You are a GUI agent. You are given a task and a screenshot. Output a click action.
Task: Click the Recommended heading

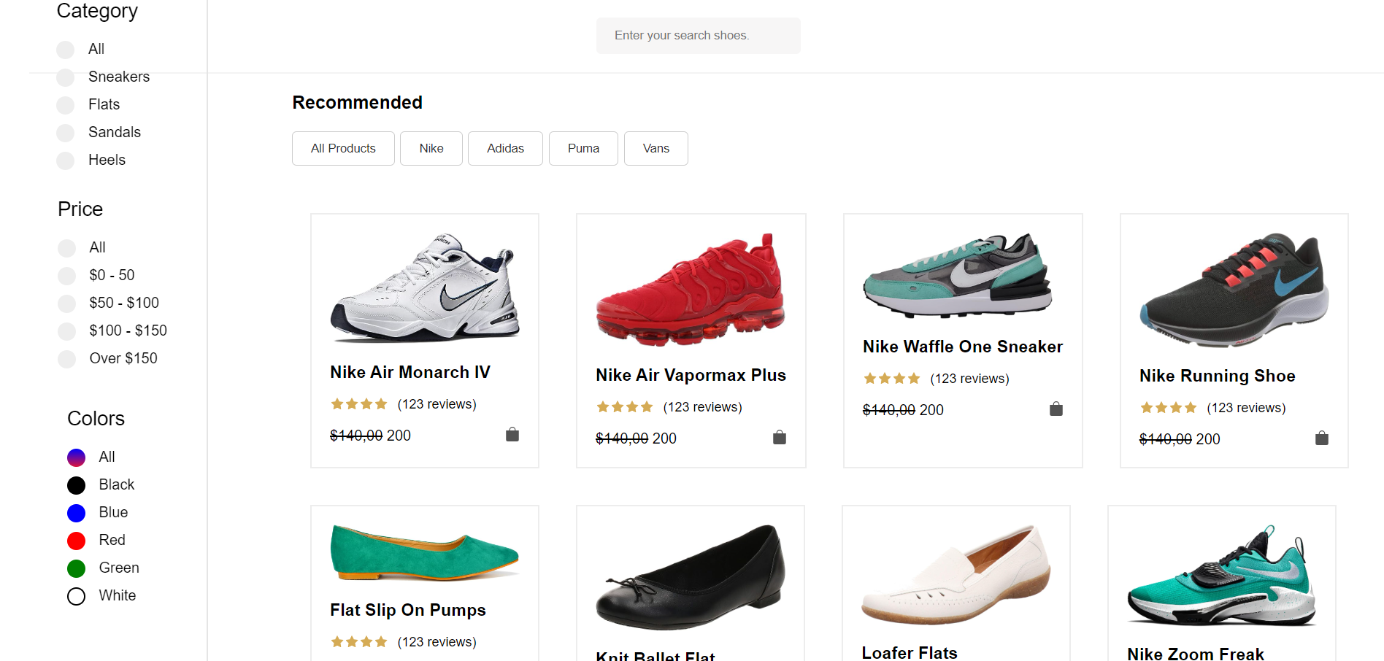358,102
